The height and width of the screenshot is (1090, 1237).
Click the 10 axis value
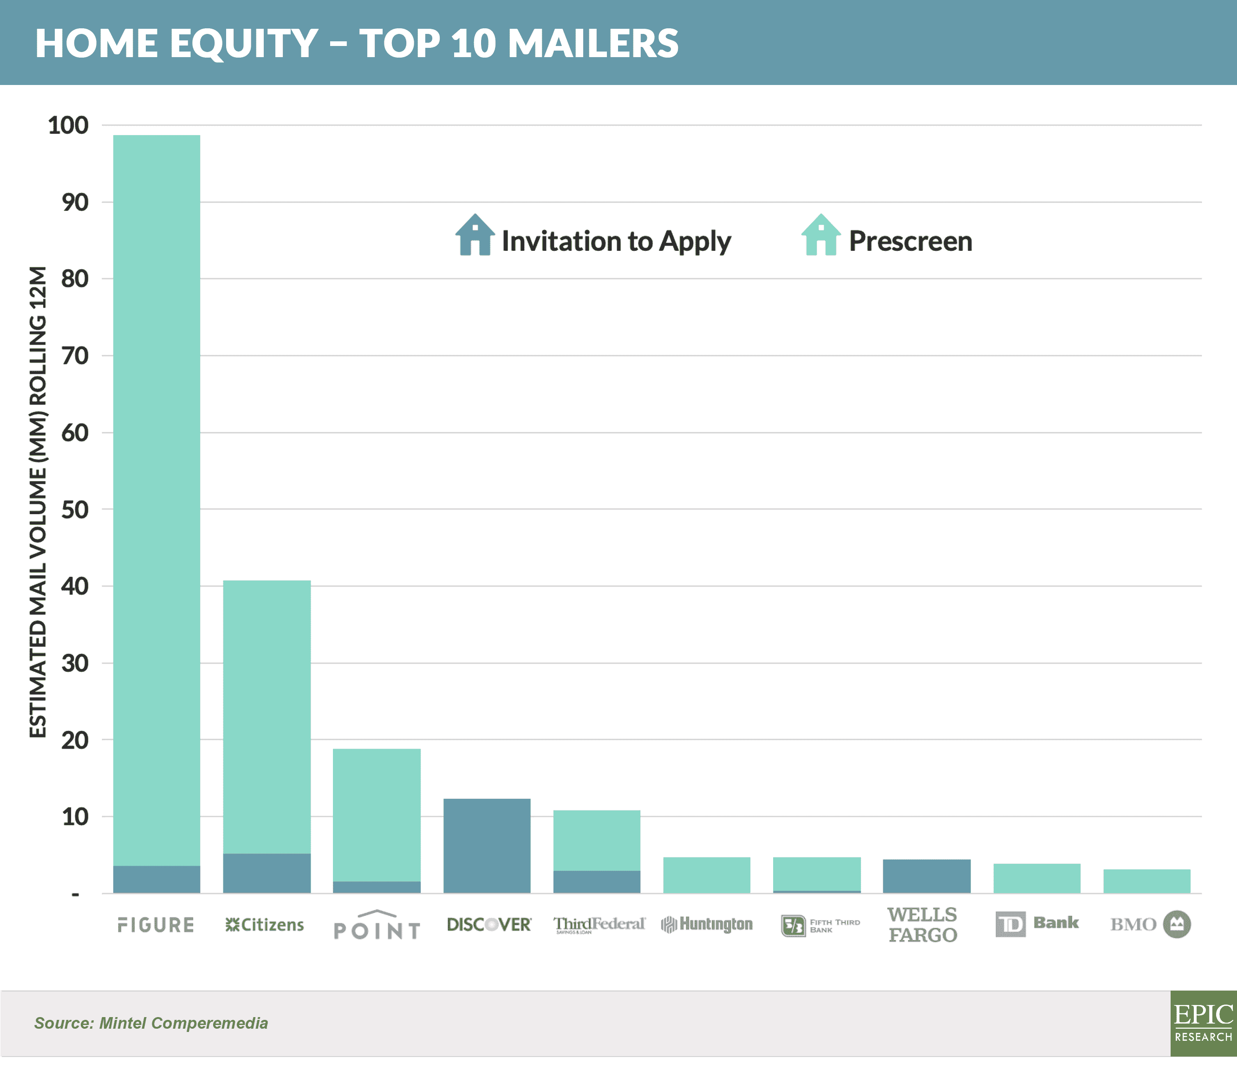point(75,817)
